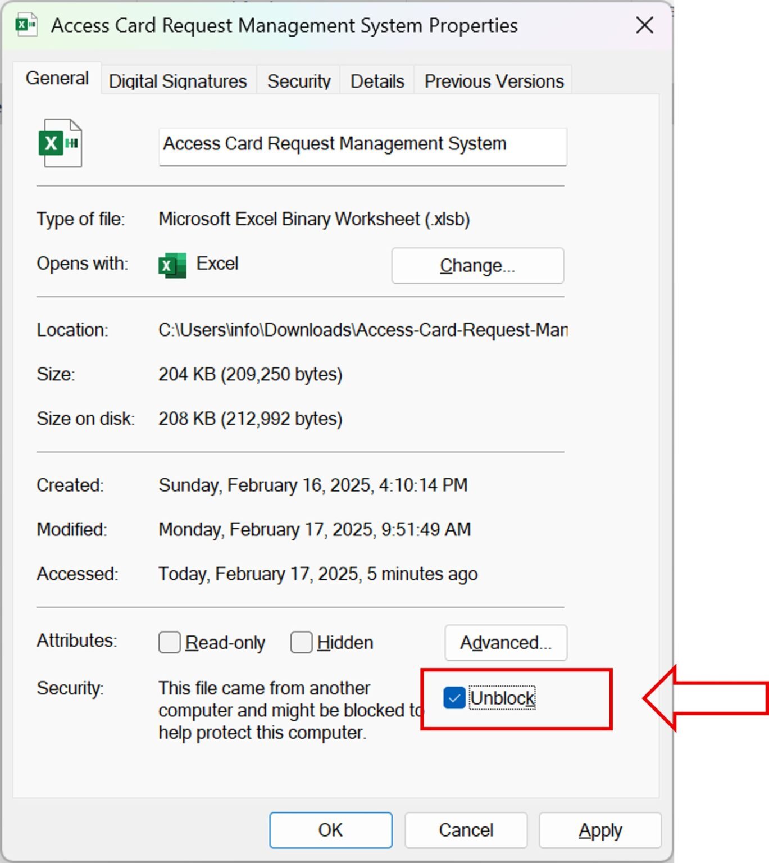Select the General tab
This screenshot has height=863, width=769.
[x=57, y=78]
